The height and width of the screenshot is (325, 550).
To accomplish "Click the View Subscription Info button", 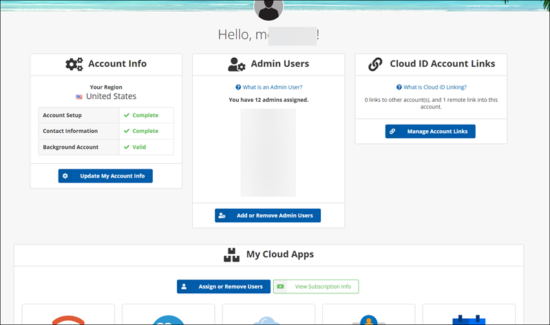I will click(x=316, y=286).
